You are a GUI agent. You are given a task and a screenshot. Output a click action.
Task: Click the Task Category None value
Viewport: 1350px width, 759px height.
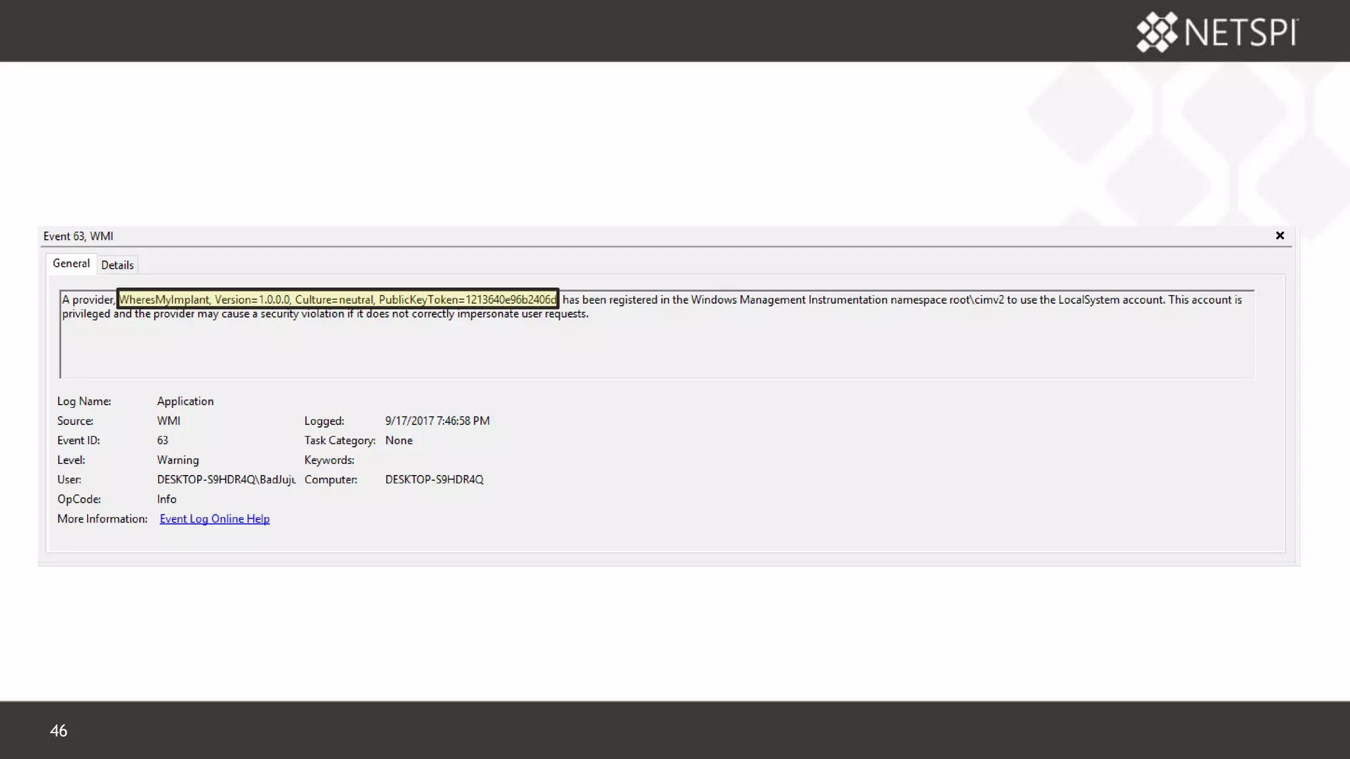point(399,441)
